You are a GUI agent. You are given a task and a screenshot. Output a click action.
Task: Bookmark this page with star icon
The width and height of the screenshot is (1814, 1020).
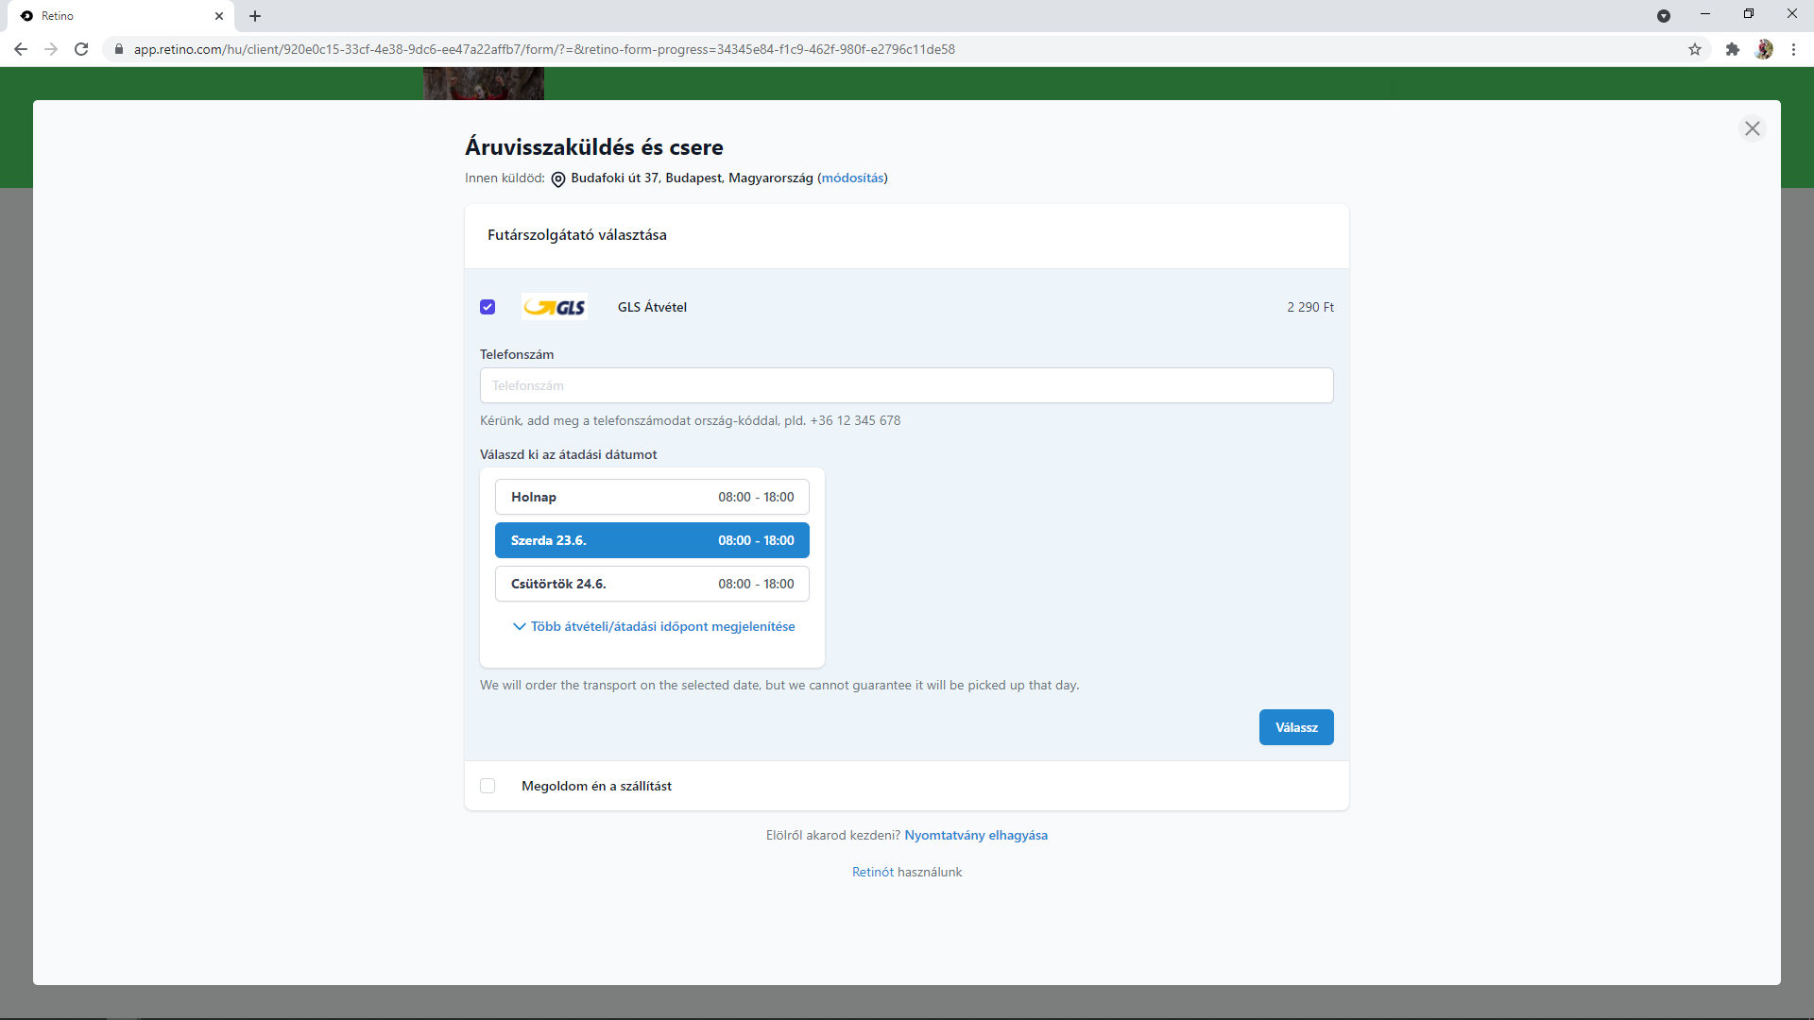click(x=1695, y=49)
